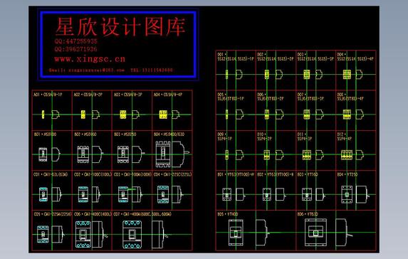Click the B04 400/630 label text
Screen dimensions: 408x259
pos(169,134)
